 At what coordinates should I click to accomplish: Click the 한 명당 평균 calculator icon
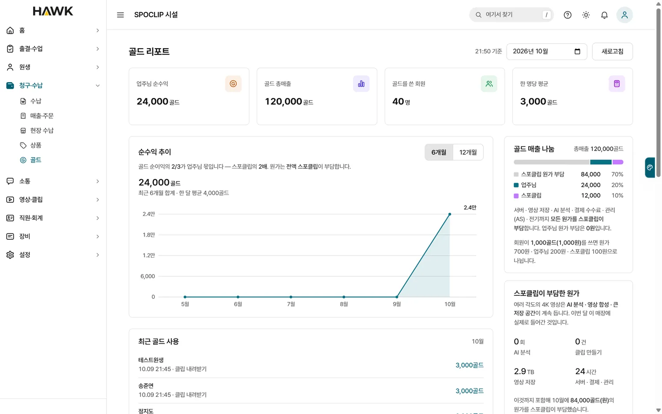pos(617,84)
